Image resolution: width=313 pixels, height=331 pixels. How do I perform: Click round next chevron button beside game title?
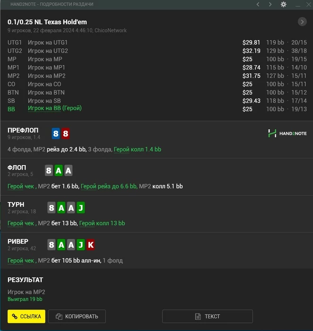302,22
